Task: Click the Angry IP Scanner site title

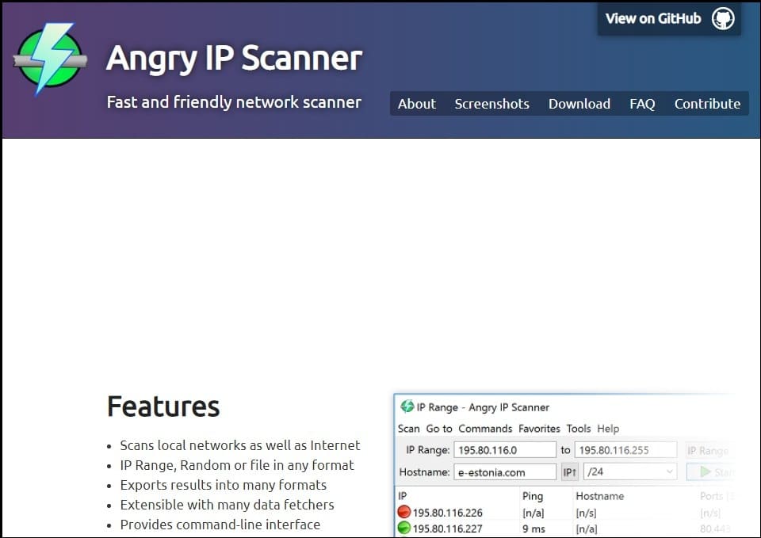Action: 234,58
